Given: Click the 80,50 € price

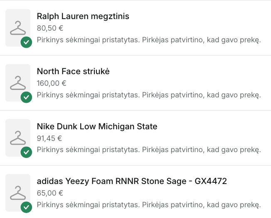Looking at the screenshot, I should click(x=50, y=28).
